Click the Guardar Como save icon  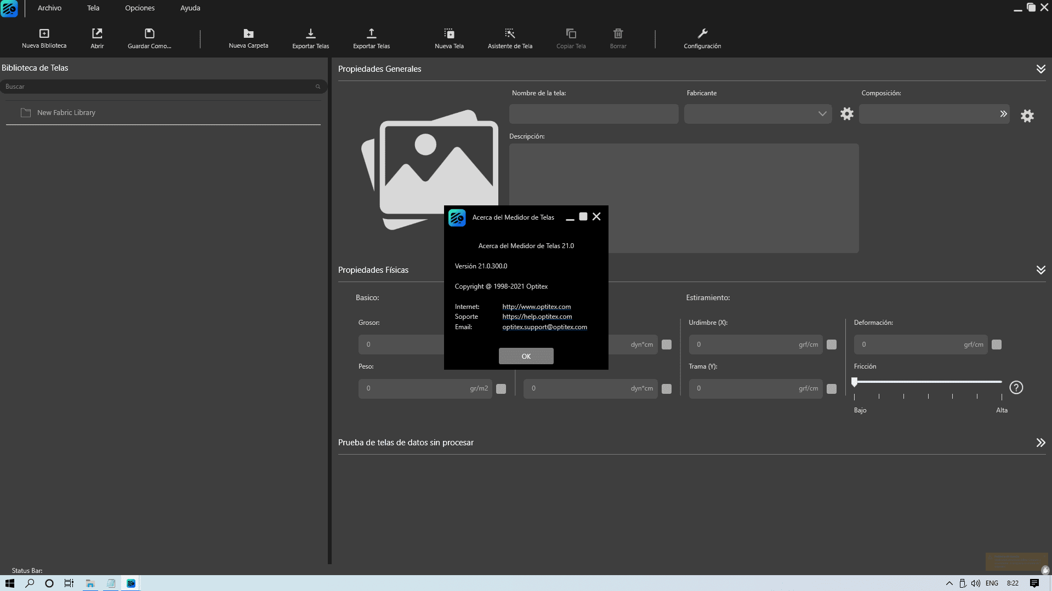[x=149, y=34]
